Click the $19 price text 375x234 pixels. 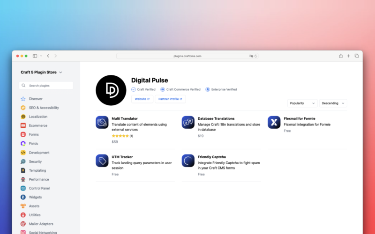tap(201, 136)
